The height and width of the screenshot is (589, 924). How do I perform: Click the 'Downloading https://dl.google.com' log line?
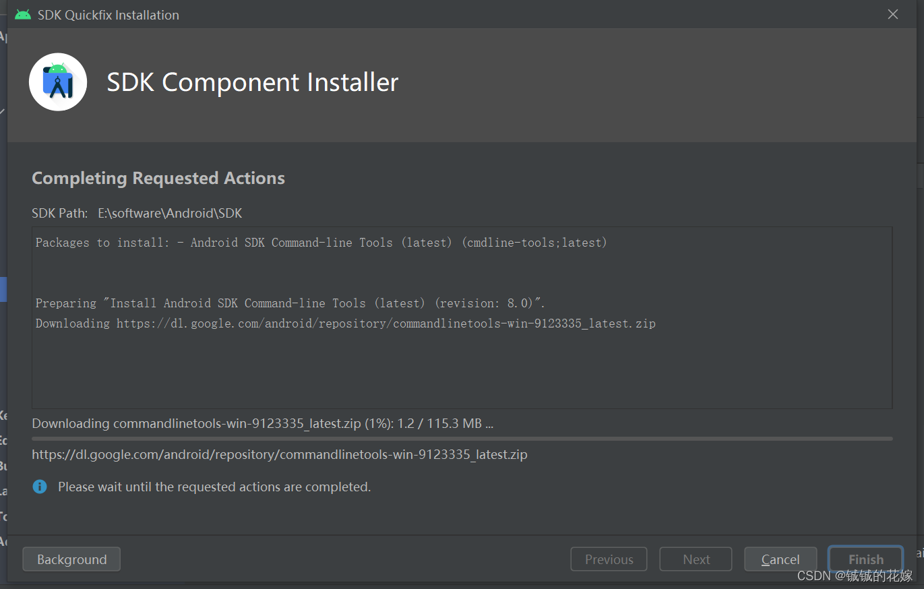[346, 323]
